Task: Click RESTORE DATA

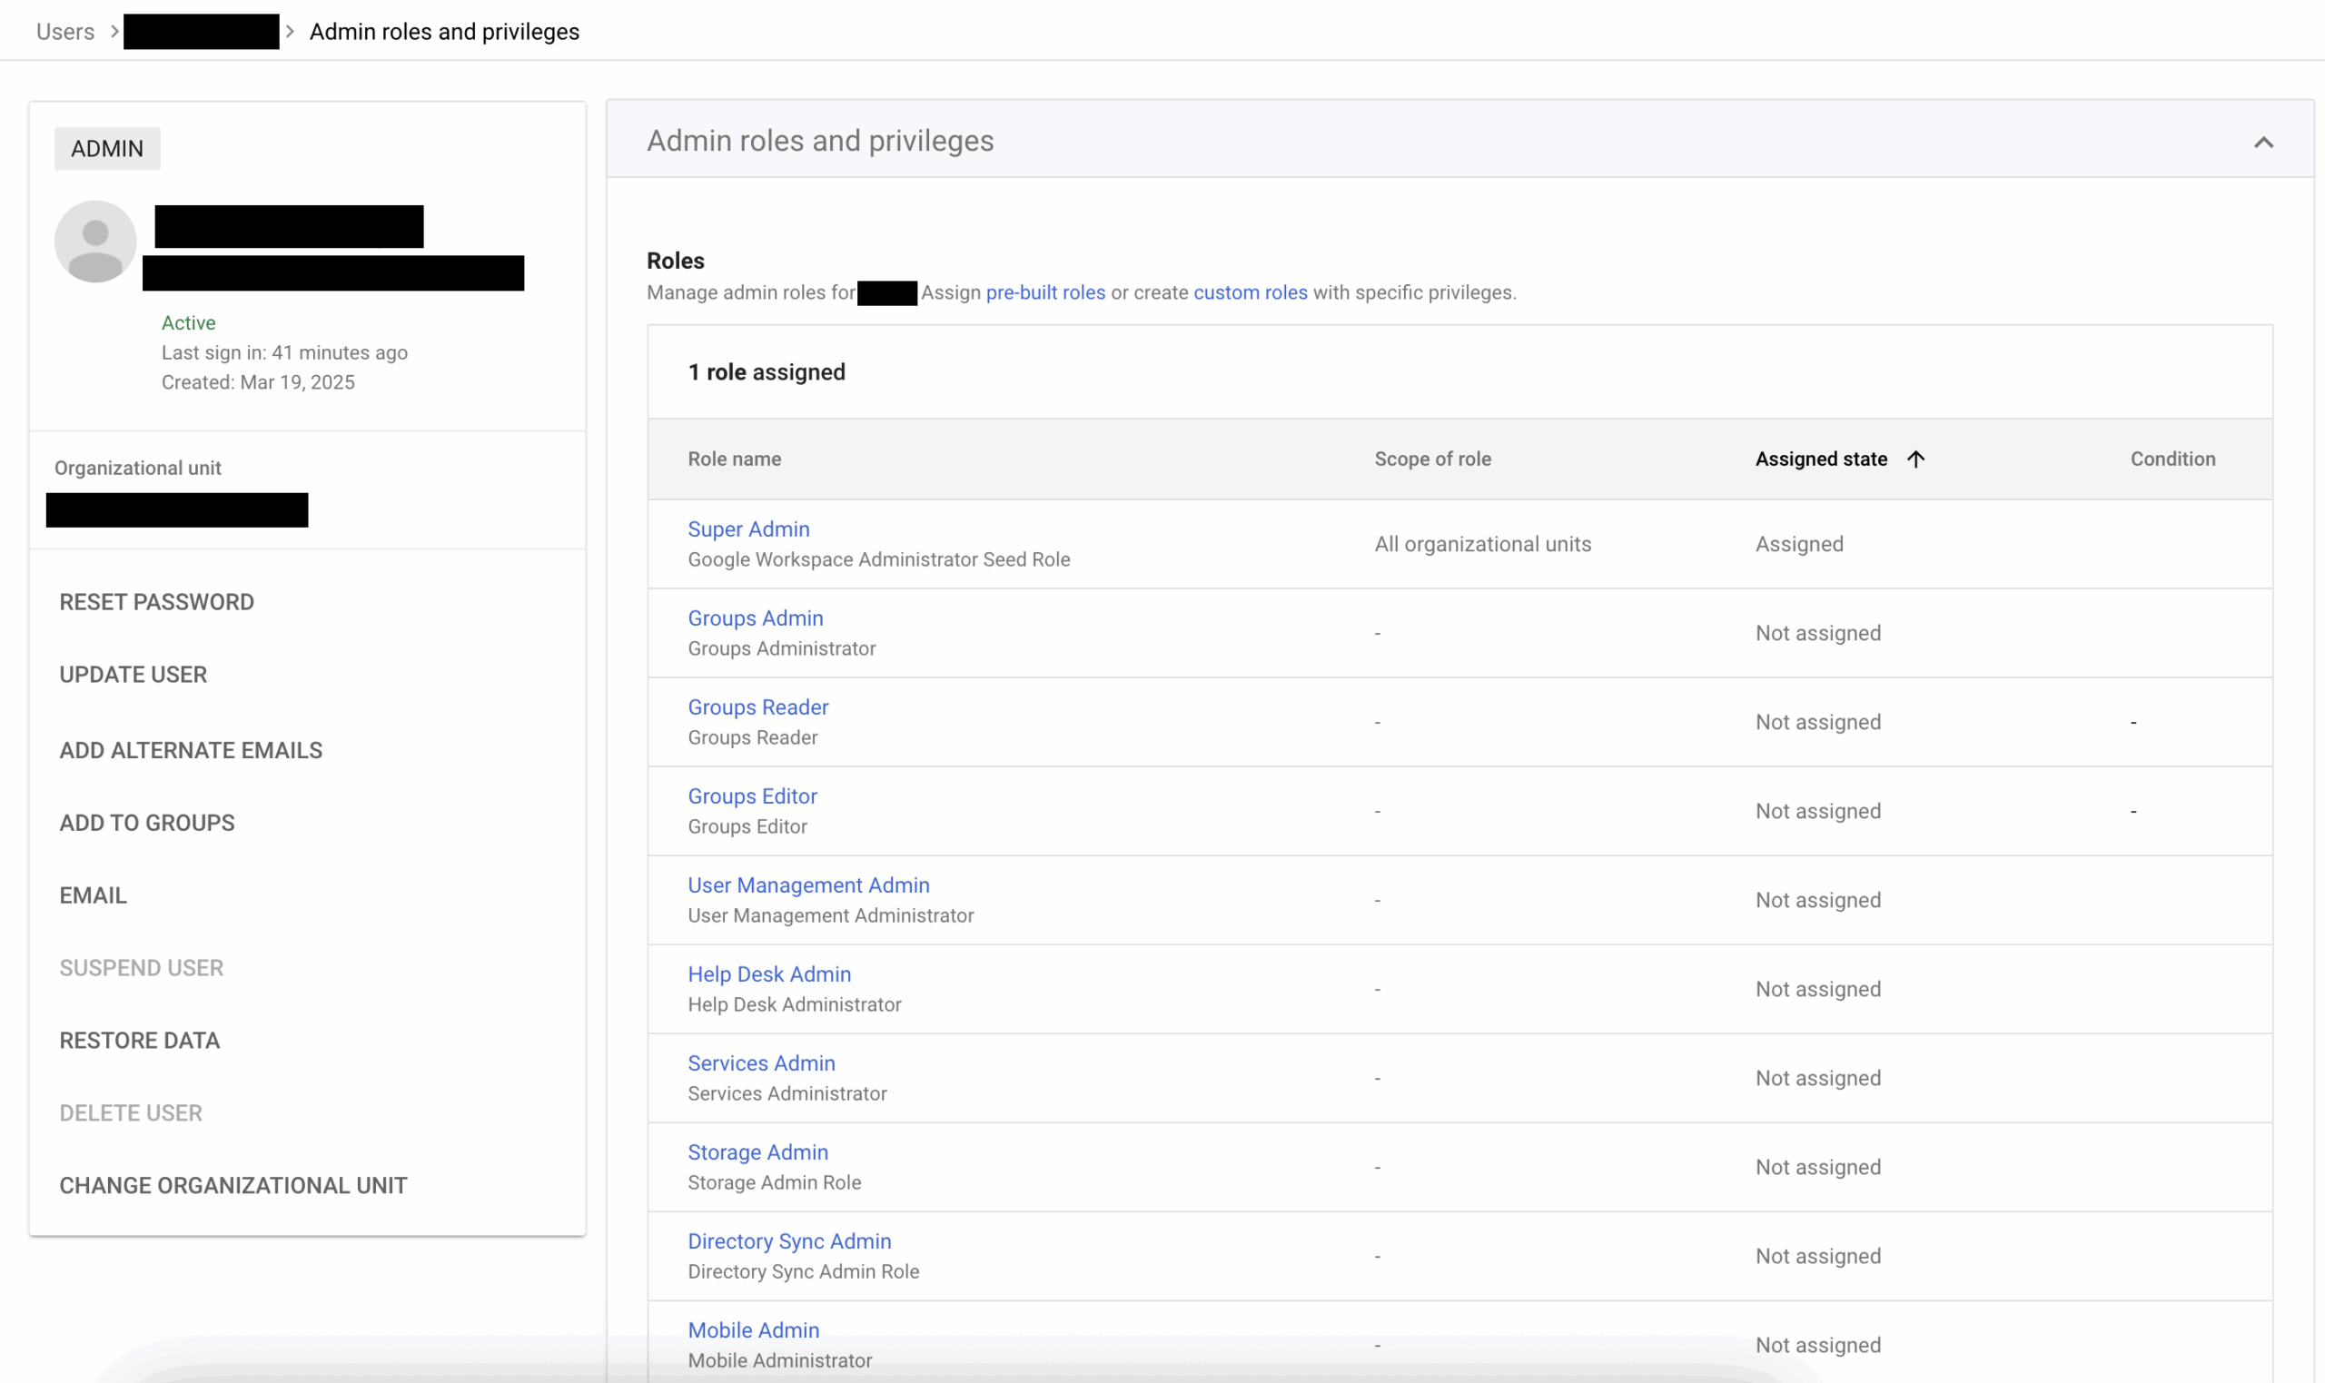Action: [x=140, y=1041]
